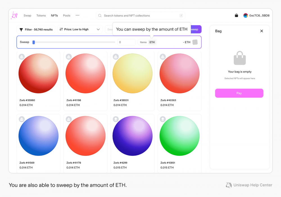Click the purple Sweep button
Screen dimensions: 281x197
pos(196,29)
